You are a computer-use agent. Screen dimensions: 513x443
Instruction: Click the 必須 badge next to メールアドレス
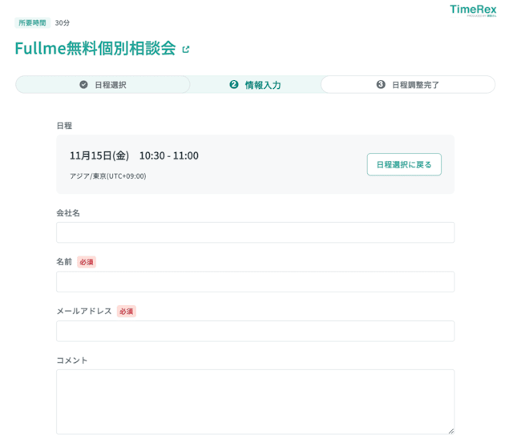pyautogui.click(x=127, y=312)
